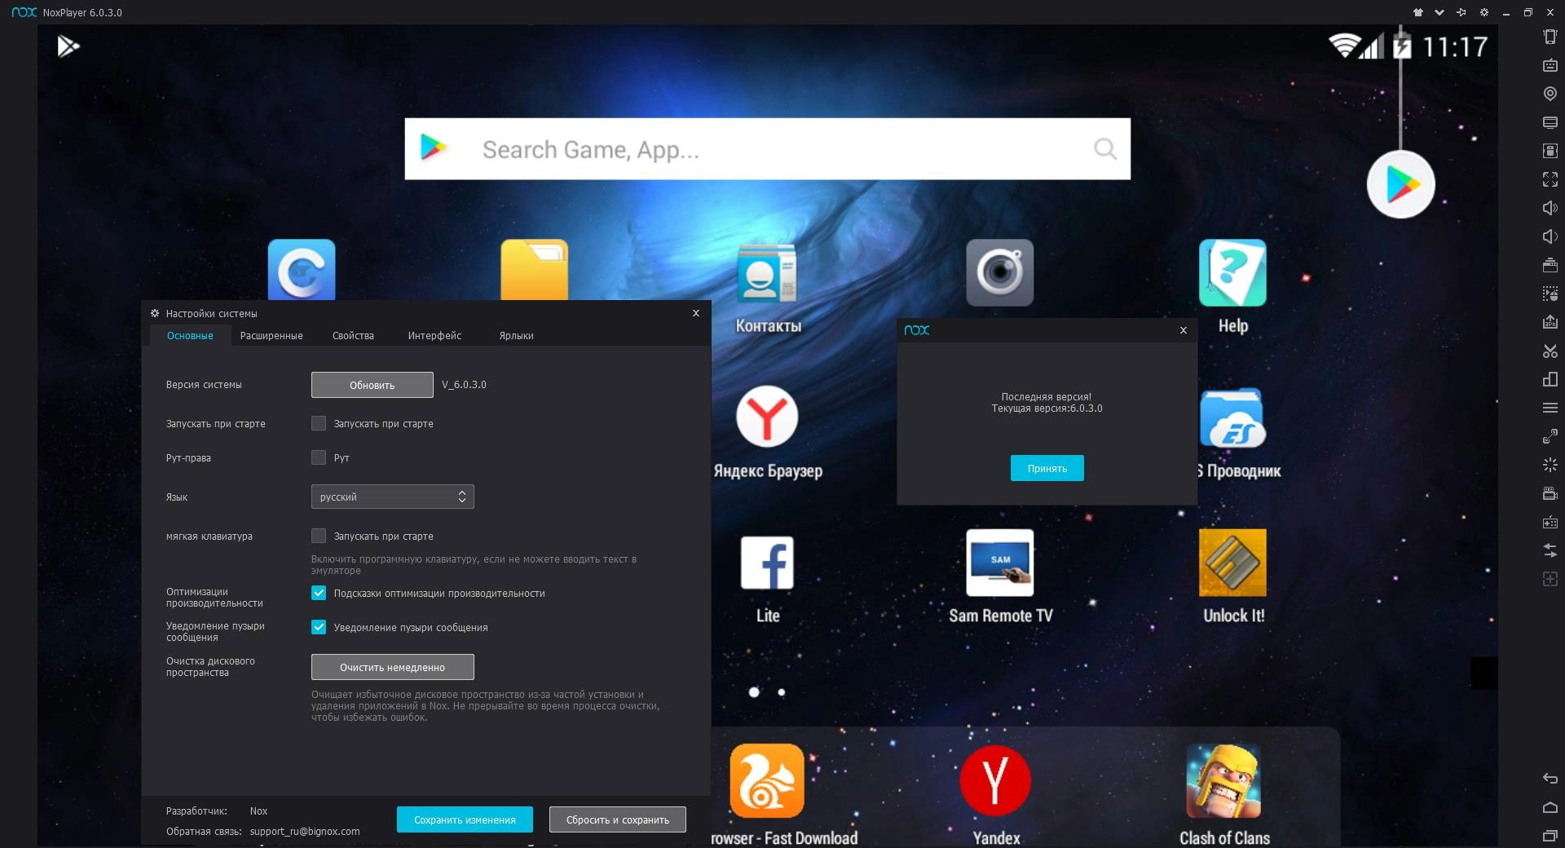Click the Обновить update button
Image resolution: width=1565 pixels, height=848 pixels.
click(372, 385)
